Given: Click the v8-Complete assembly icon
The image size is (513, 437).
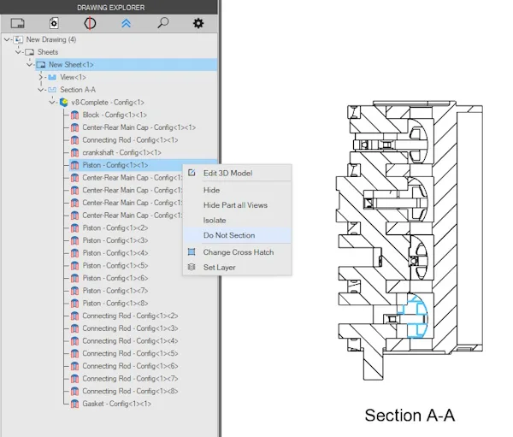Looking at the screenshot, I should tap(64, 103).
